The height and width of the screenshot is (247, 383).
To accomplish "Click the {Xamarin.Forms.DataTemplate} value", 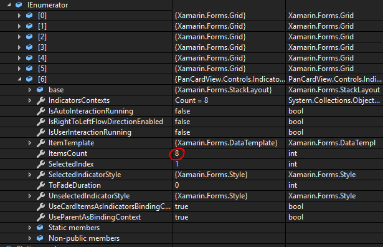I will (226, 143).
